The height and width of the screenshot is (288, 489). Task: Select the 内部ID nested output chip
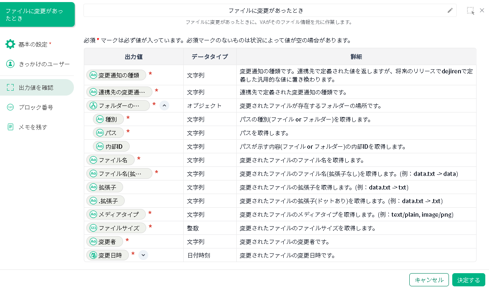click(x=111, y=146)
